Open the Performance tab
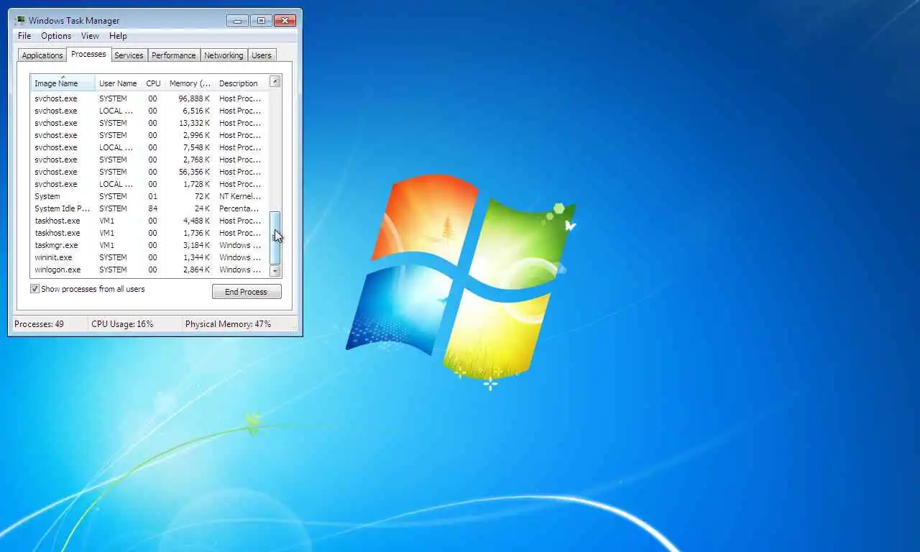The width and height of the screenshot is (920, 552). point(173,55)
